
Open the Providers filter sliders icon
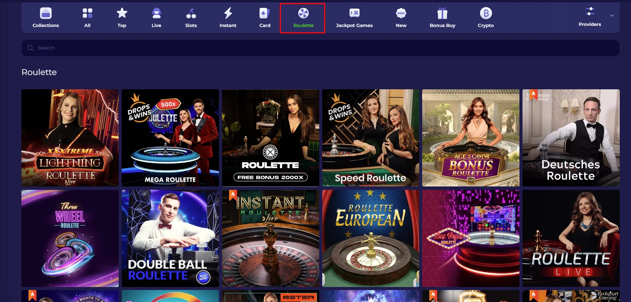590,12
